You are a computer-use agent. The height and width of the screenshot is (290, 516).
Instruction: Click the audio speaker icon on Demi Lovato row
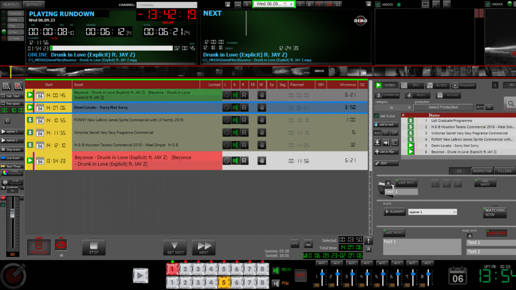coord(235,107)
